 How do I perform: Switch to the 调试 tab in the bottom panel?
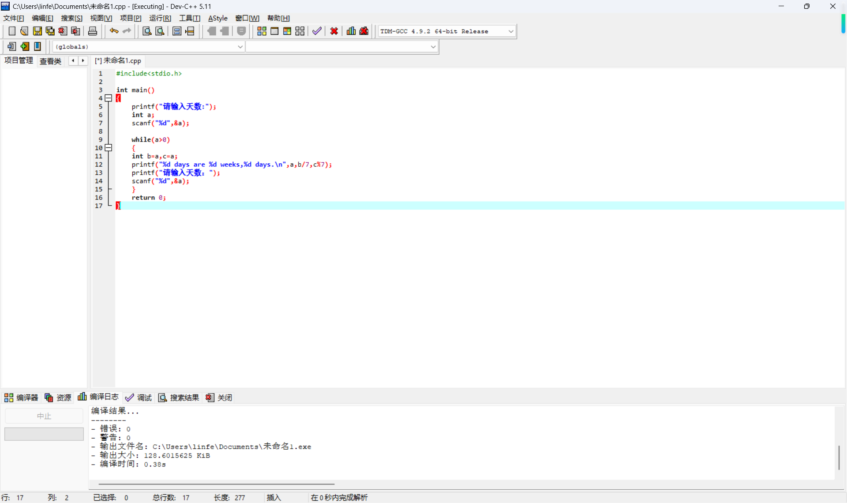tap(139, 398)
